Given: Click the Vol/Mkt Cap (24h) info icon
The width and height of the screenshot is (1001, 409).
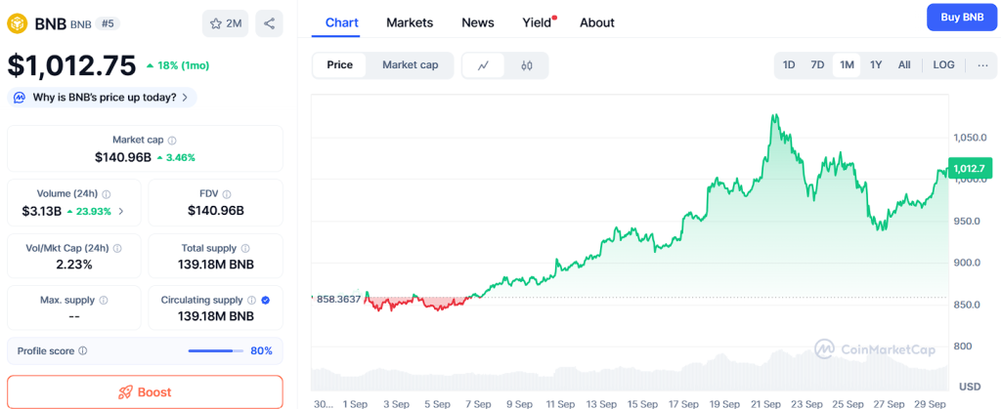Looking at the screenshot, I should (x=117, y=248).
